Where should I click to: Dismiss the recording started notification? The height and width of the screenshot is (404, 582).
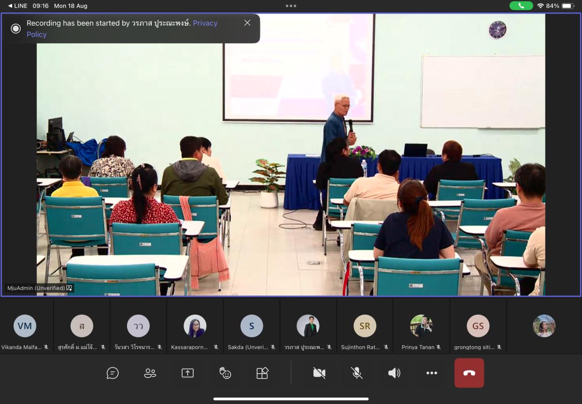pos(247,23)
